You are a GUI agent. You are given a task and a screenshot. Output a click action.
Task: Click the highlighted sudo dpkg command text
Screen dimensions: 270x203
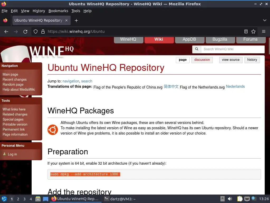tap(85, 174)
